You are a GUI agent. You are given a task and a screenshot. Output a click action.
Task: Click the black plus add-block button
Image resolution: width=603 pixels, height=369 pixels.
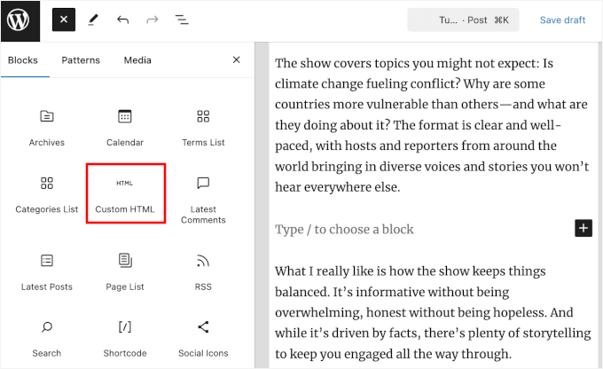(x=583, y=229)
